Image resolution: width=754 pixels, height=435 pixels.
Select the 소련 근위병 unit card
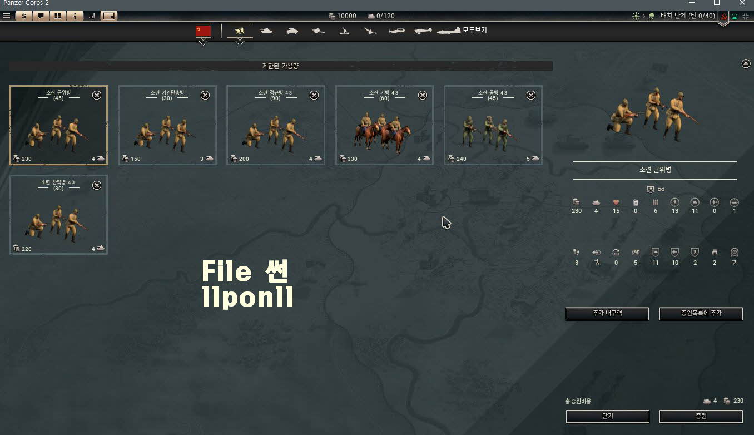pyautogui.click(x=58, y=125)
